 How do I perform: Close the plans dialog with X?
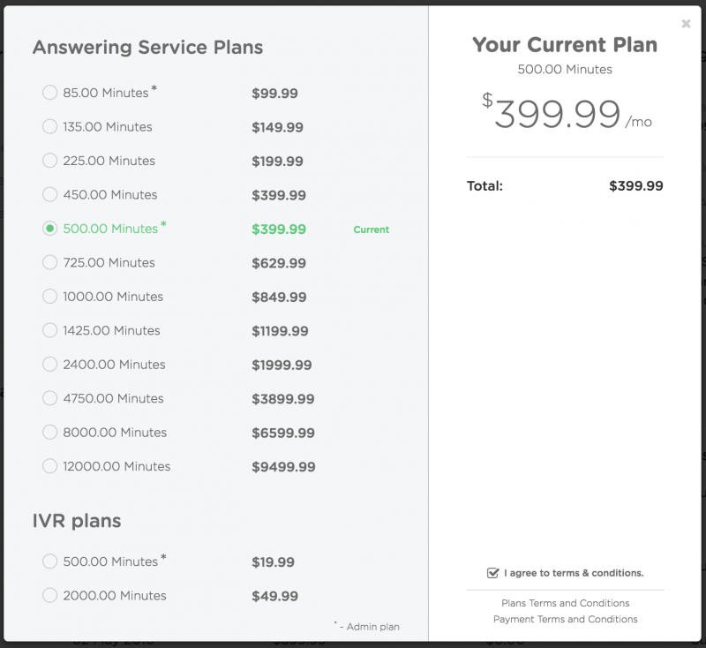click(686, 24)
